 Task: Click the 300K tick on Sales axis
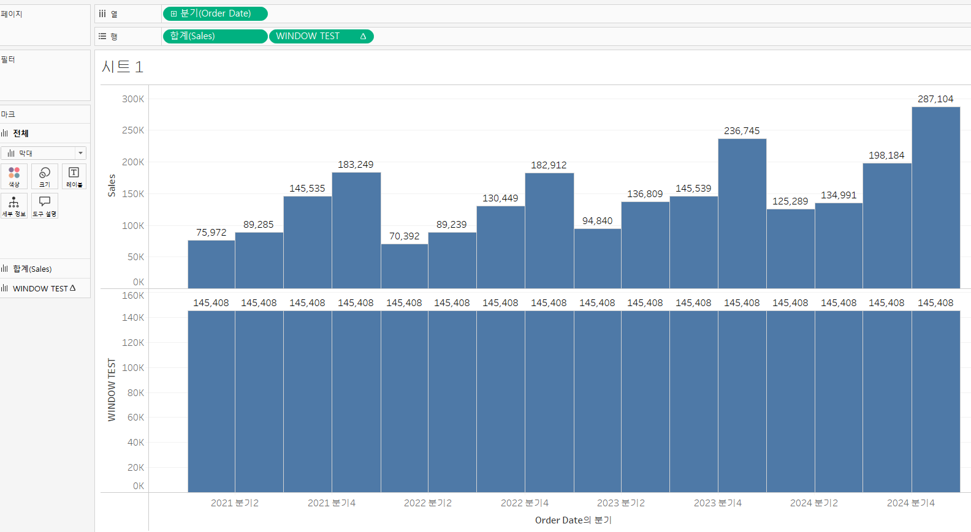point(133,99)
